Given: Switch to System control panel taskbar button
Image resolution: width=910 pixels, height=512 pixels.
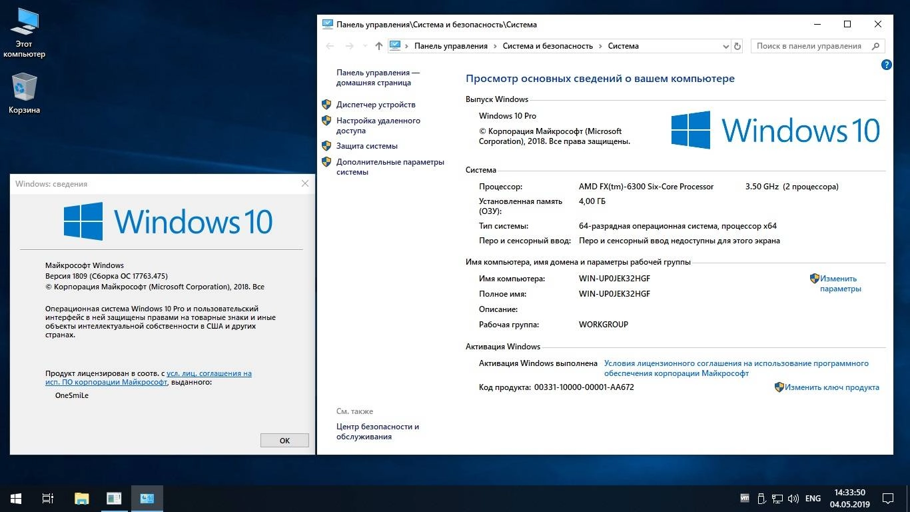Looking at the screenshot, I should [x=147, y=498].
